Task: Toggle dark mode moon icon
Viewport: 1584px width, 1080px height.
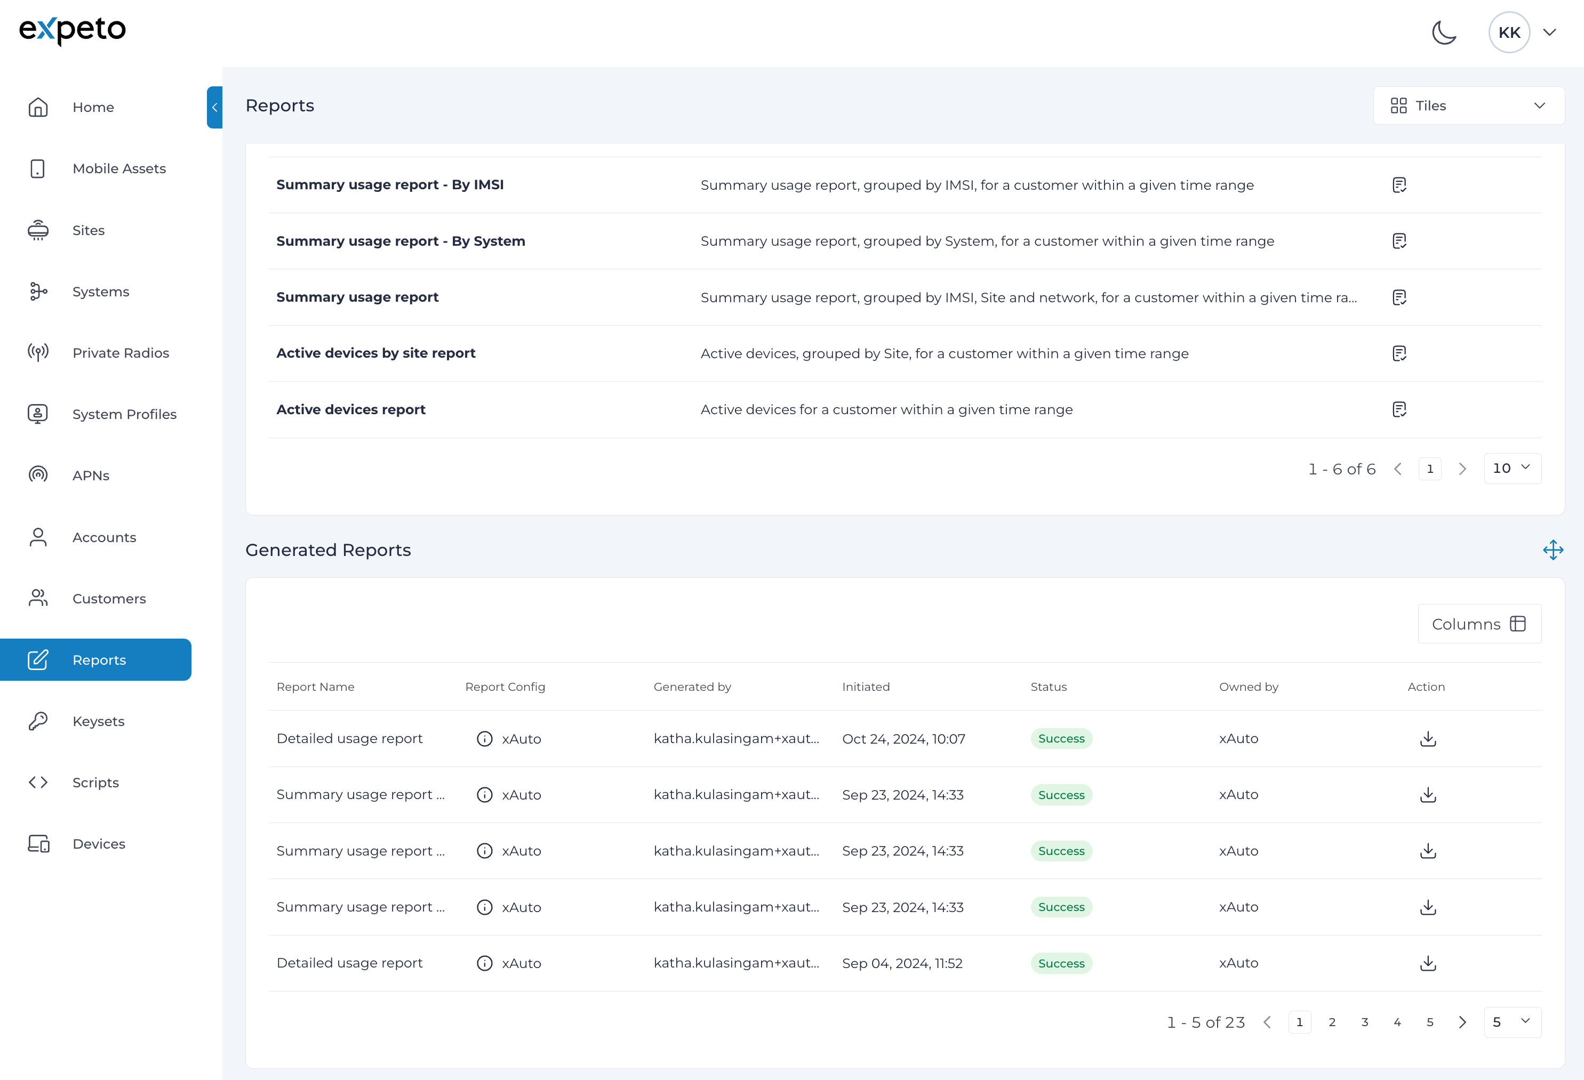Action: coord(1444,32)
